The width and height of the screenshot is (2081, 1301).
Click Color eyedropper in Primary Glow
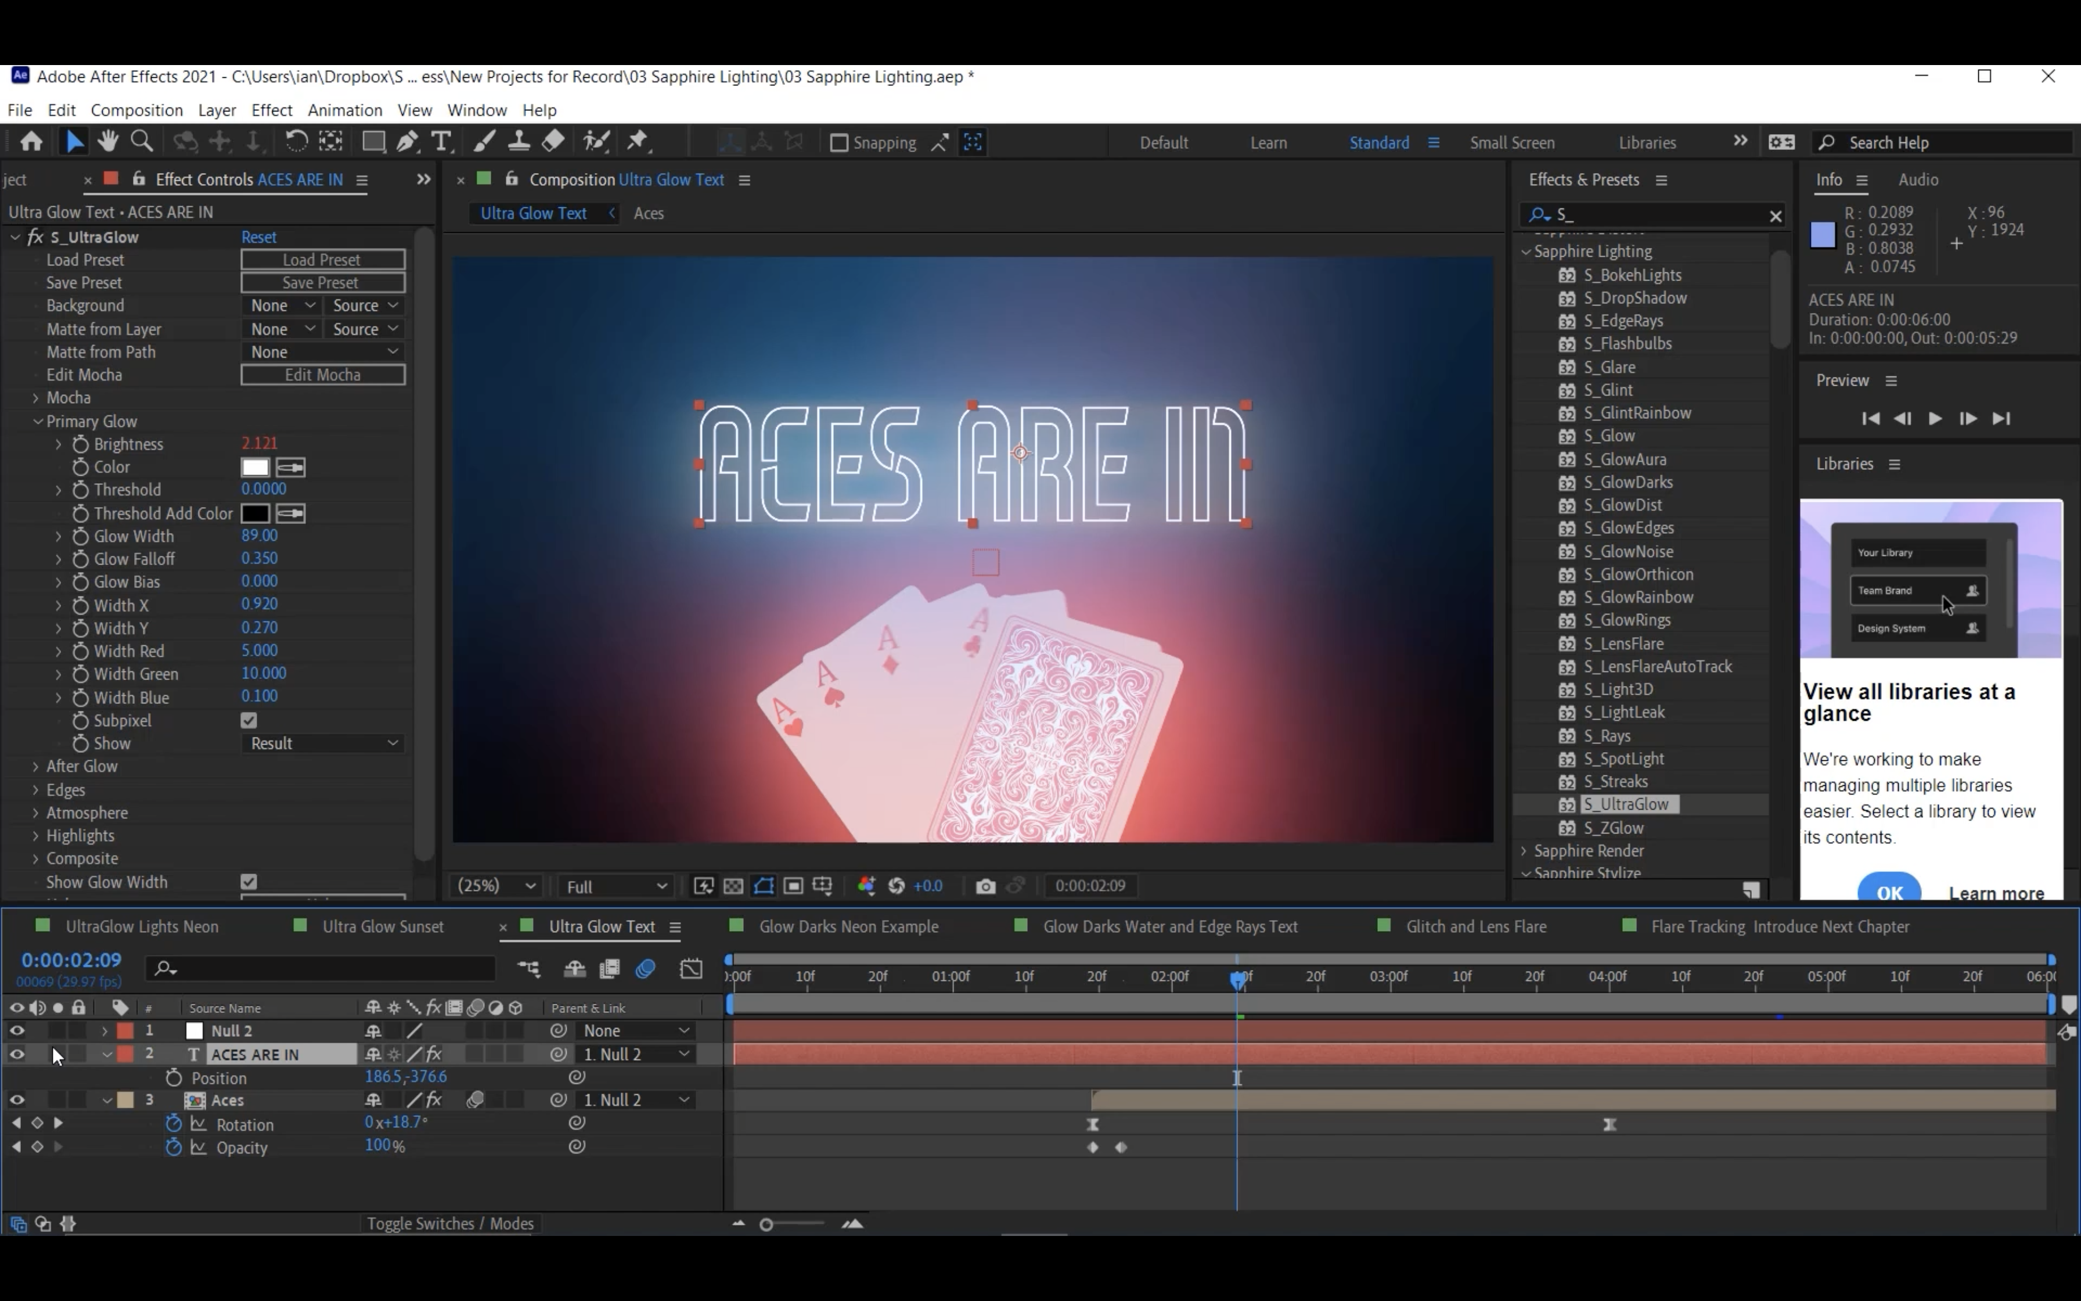291,468
